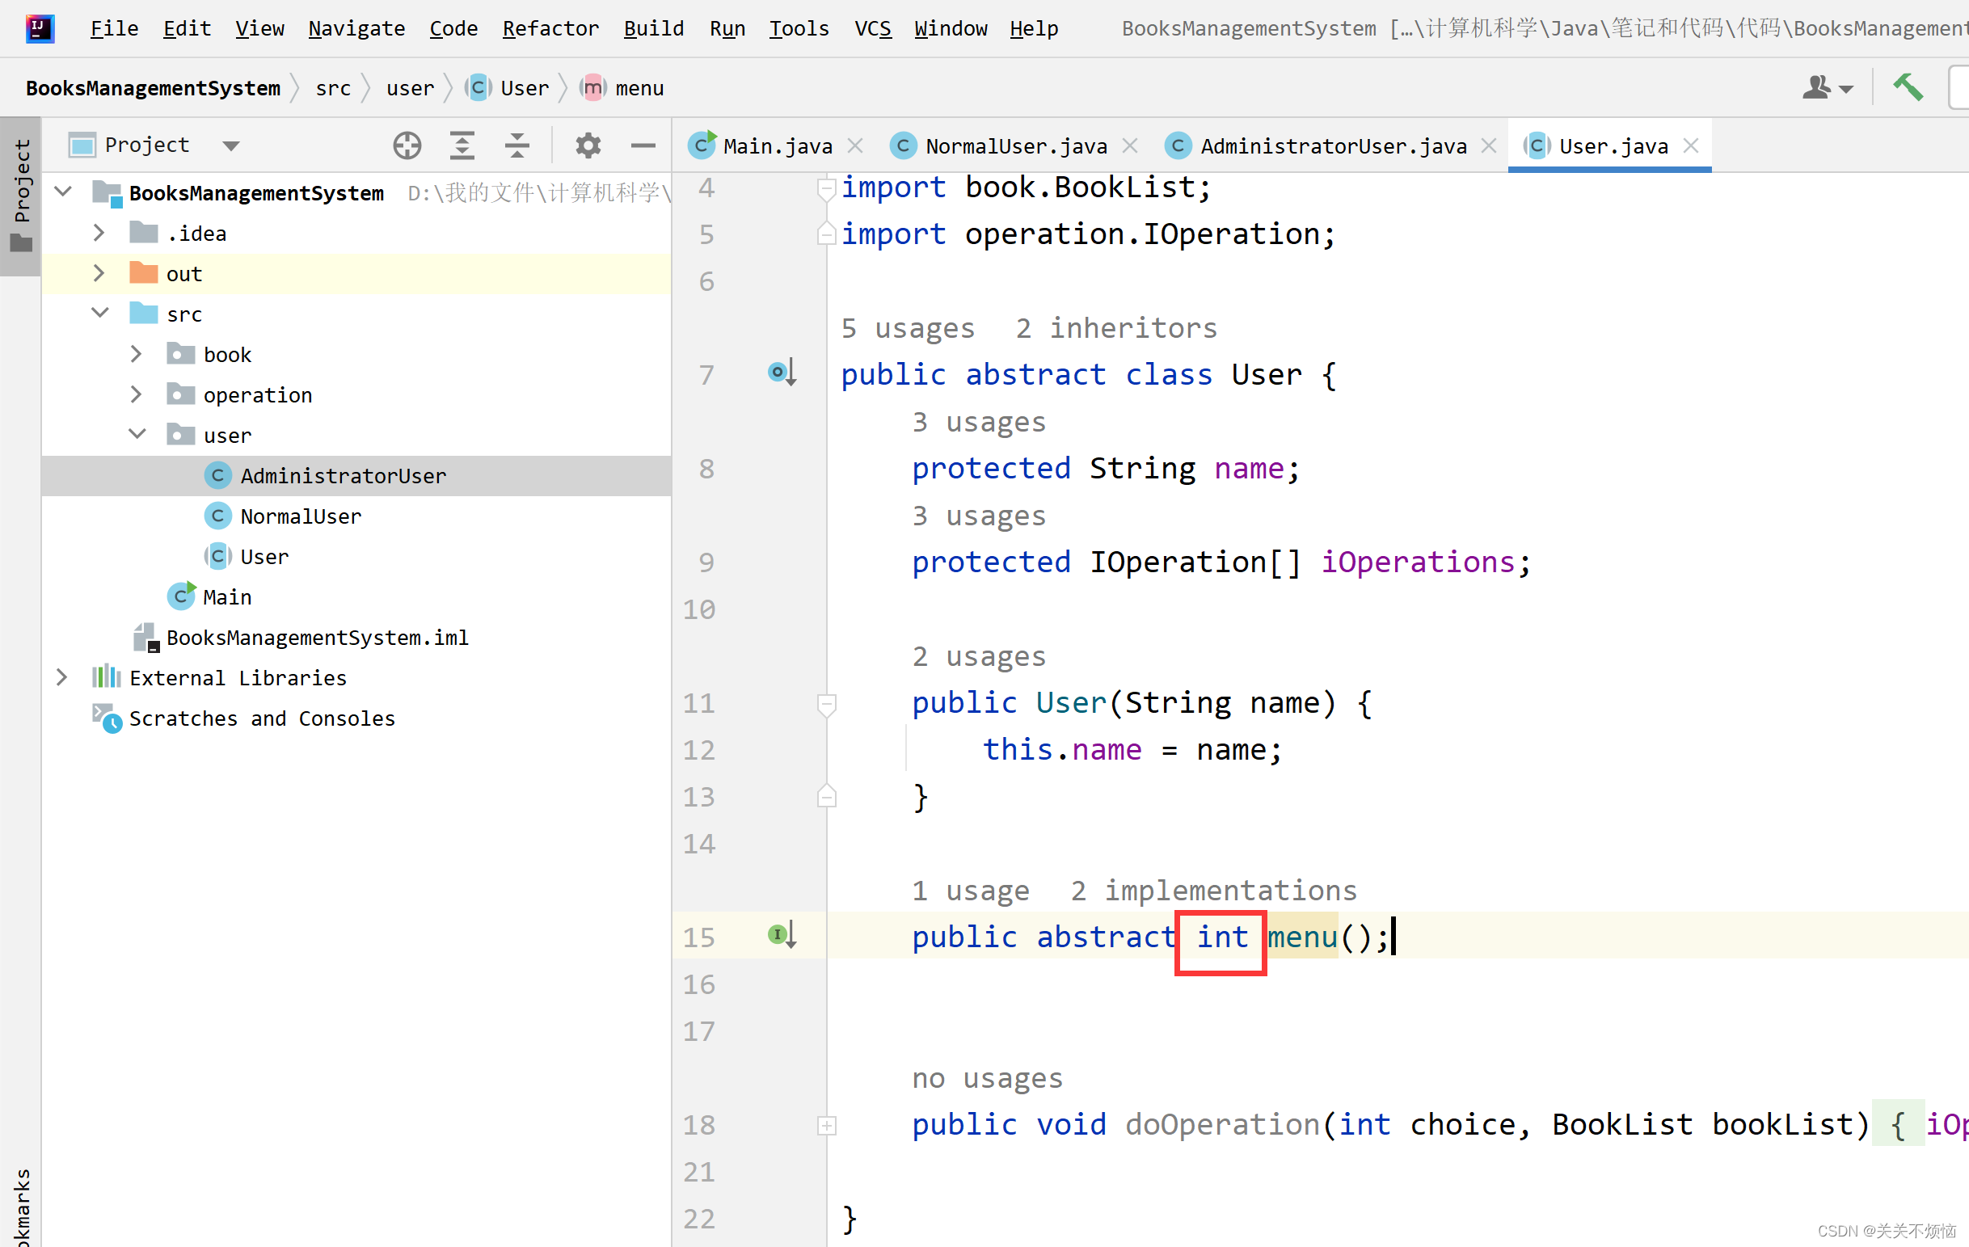Click BooksManagementSystem in breadcrumb bar
Screen dimensions: 1969x1247
coord(153,88)
